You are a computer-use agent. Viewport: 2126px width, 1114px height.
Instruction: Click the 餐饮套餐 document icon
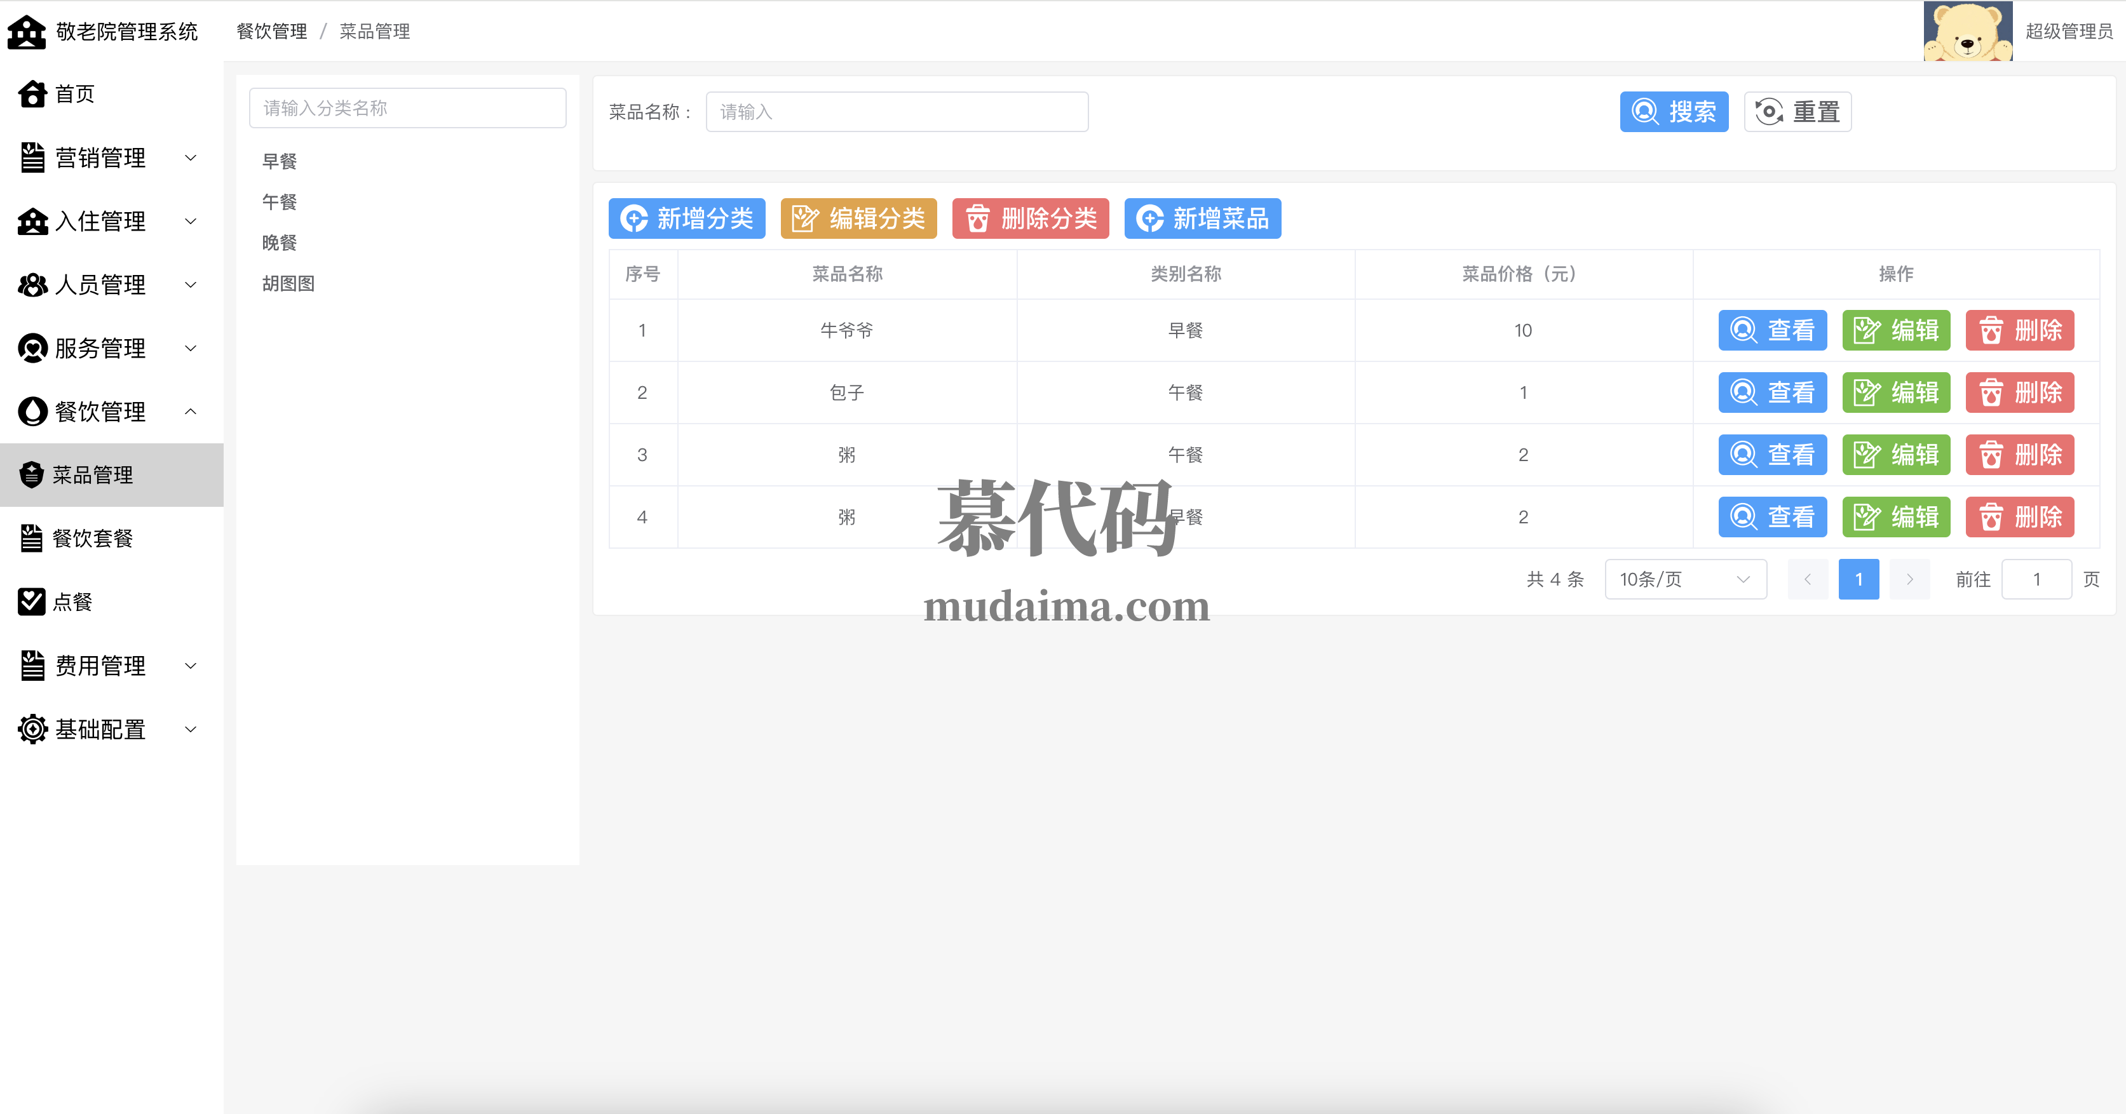(31, 538)
